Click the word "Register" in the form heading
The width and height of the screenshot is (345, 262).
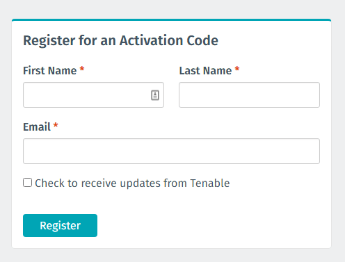[49, 41]
